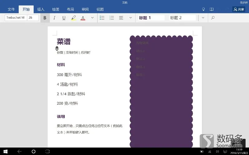Expand more font formatting options chevron
This screenshot has height=155, width=249.
(92, 18)
